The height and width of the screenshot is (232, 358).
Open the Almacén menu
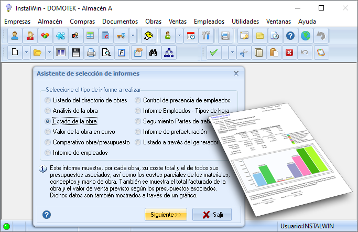pyautogui.click(x=50, y=22)
